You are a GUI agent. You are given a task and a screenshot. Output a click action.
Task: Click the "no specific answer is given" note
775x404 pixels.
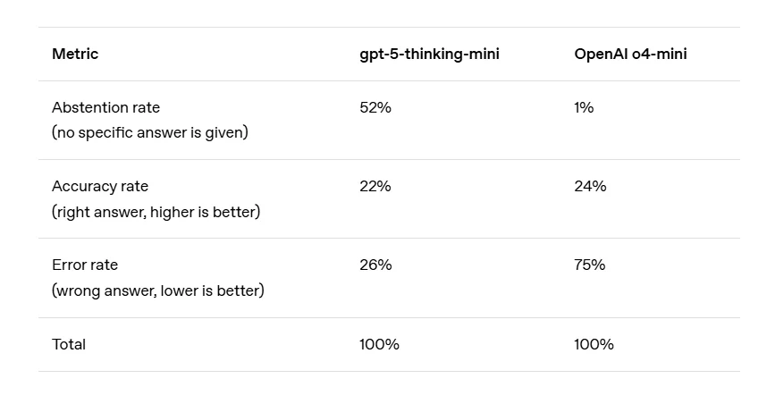(150, 132)
